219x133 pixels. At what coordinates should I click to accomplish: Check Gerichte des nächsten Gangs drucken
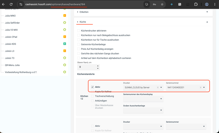point(78,53)
